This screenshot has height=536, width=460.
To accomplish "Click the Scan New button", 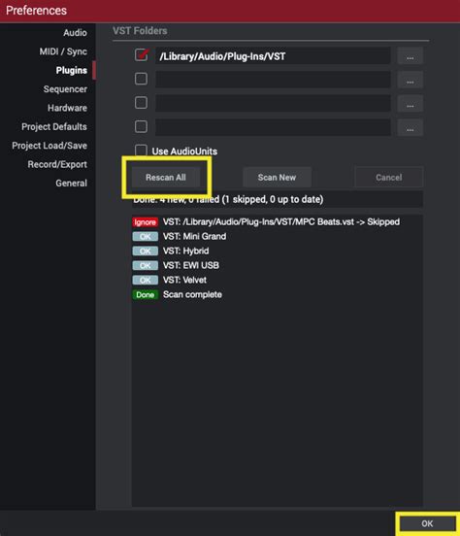I will (277, 178).
